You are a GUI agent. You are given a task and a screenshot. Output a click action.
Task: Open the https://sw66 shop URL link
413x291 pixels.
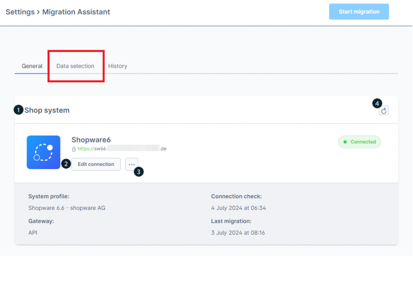[122, 149]
